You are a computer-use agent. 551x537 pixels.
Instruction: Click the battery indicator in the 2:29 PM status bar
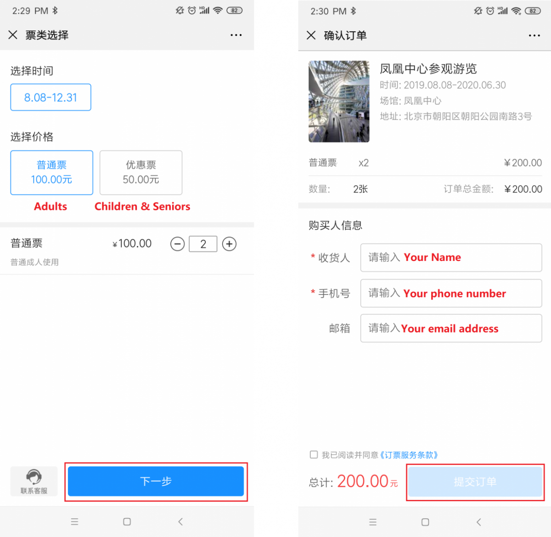coord(234,11)
